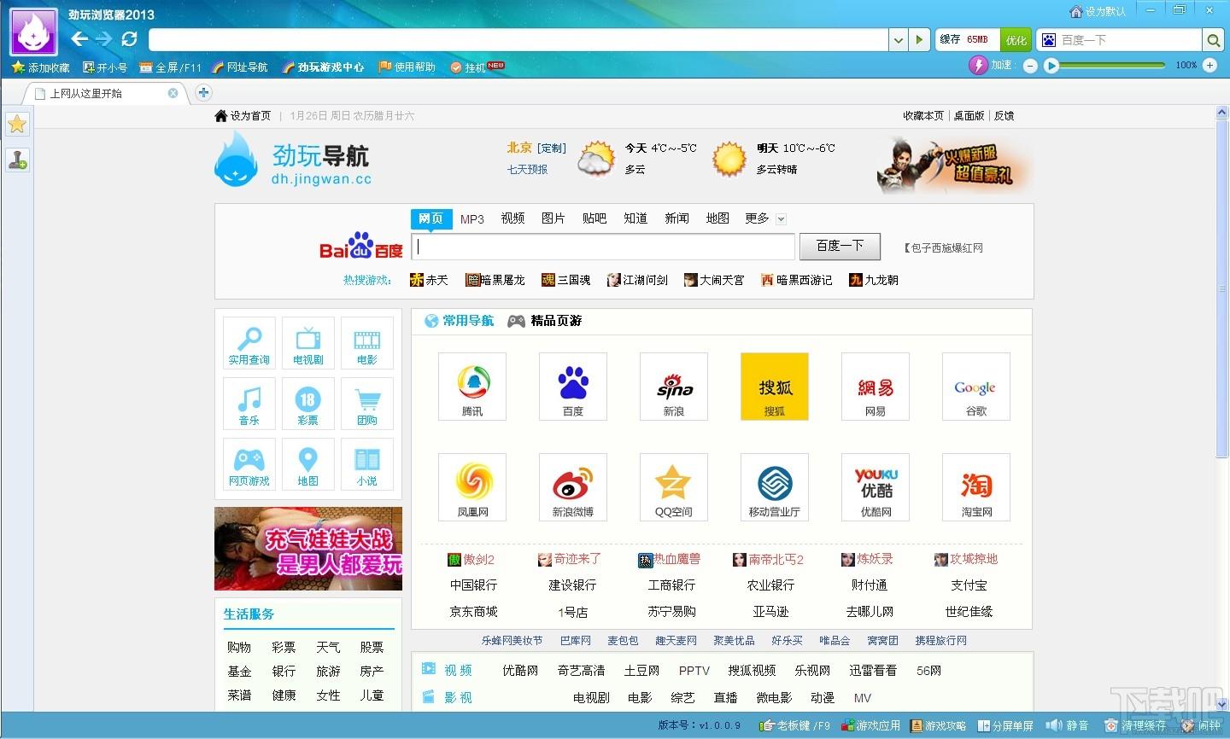Click the joystick icon in left sidebar
Viewport: 1230px width, 739px height.
coord(17,159)
